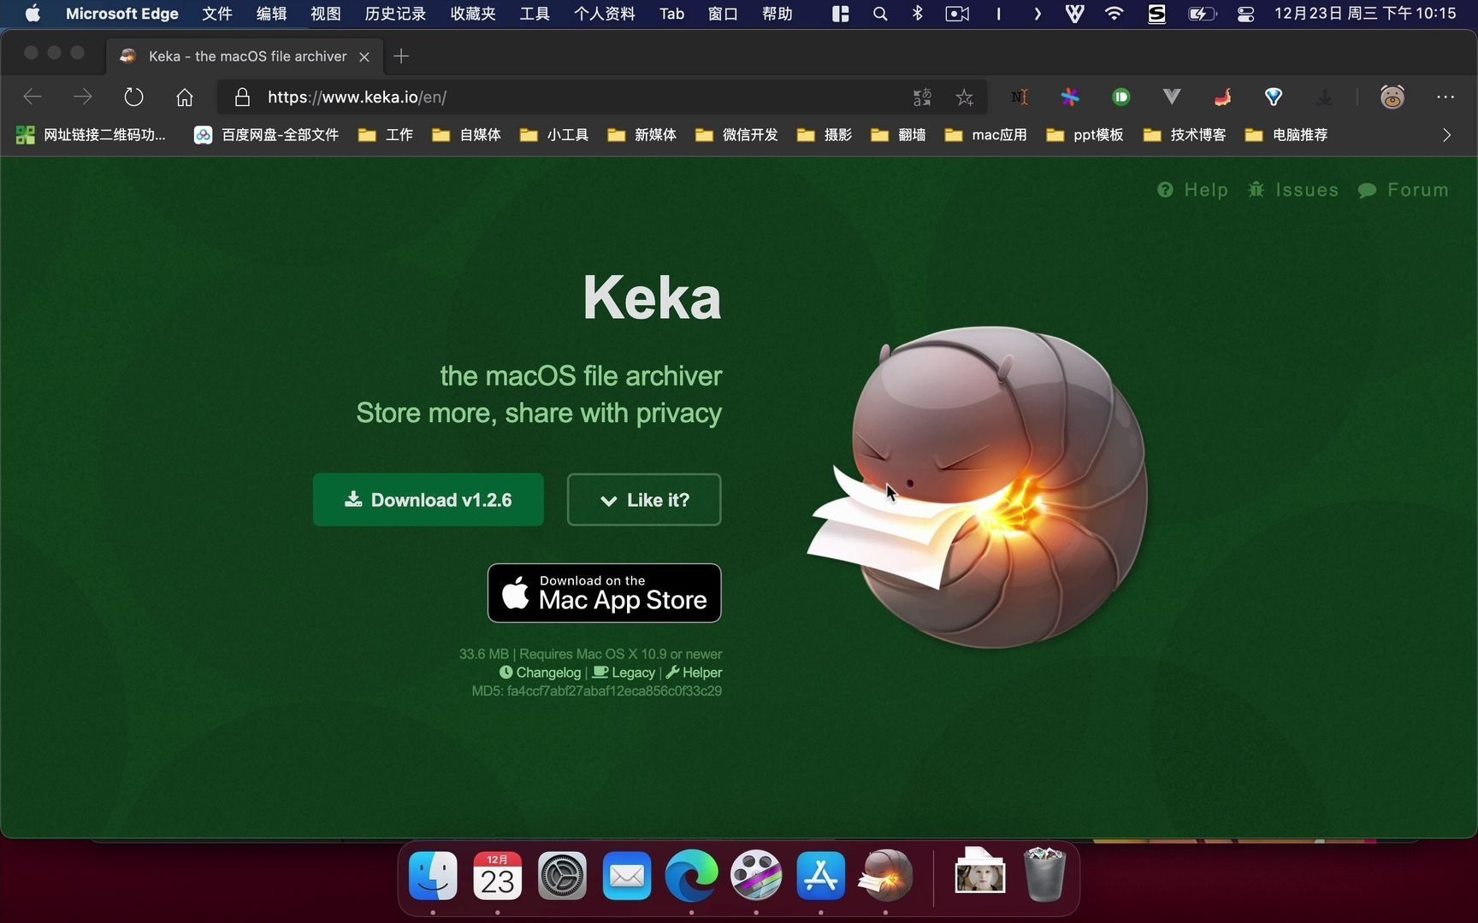The width and height of the screenshot is (1478, 923).
Task: Open the page translate icon
Action: pyautogui.click(x=922, y=97)
